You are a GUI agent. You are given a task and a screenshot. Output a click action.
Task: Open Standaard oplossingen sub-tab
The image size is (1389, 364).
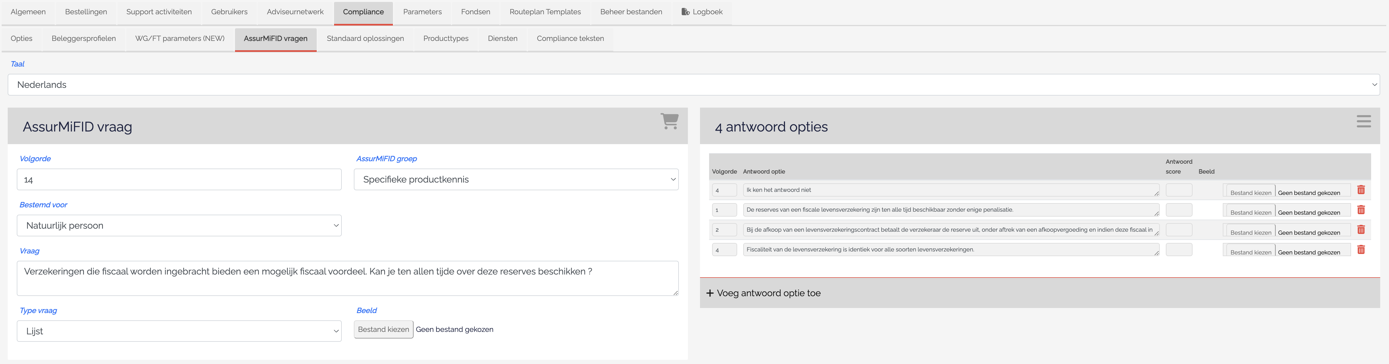[365, 39]
